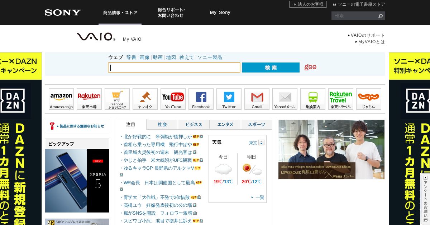Read headline 首里城火災後初の週末 観光客は
The height and width of the screenshot is (225, 430).
[x=158, y=152]
